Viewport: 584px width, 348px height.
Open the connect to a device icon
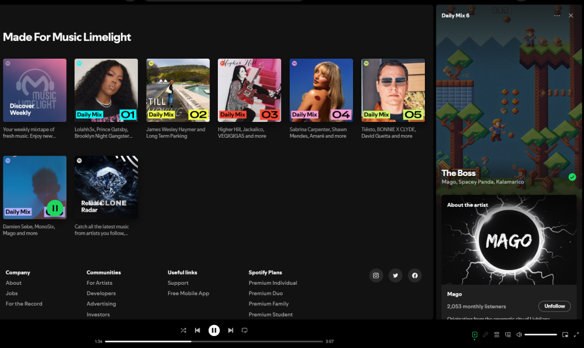click(508, 335)
